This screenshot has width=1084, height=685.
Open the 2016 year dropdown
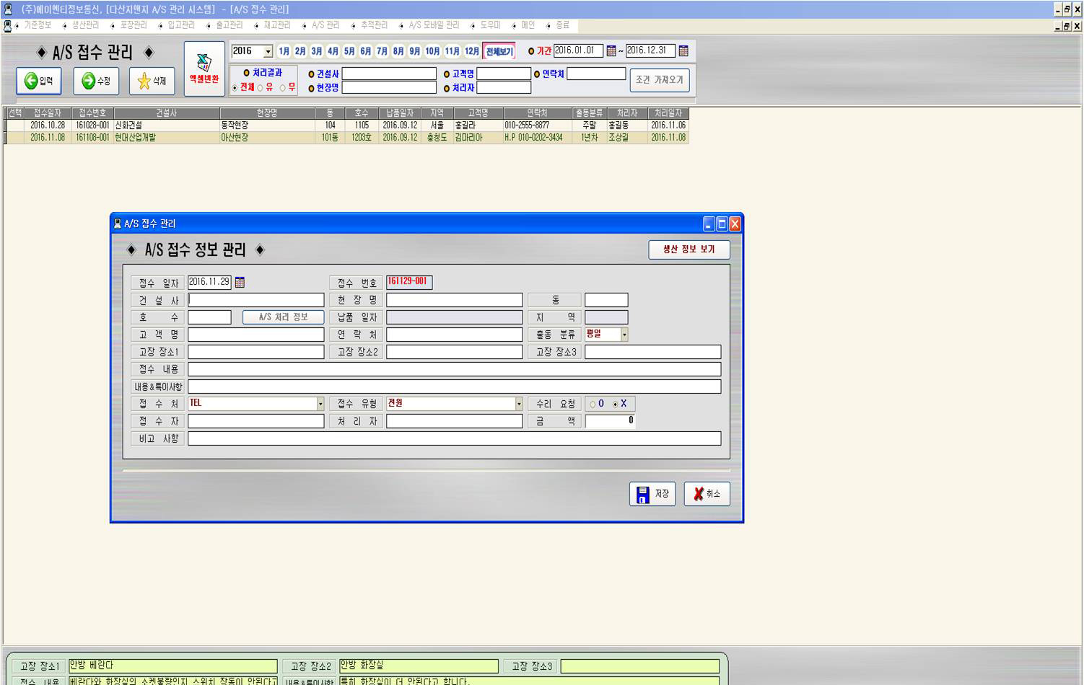268,52
